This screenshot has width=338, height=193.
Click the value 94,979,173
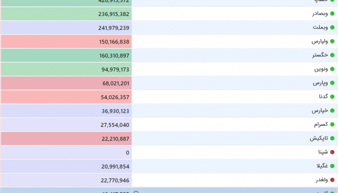pos(115,70)
